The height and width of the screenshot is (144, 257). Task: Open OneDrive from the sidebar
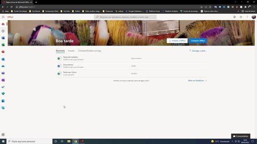(3, 66)
